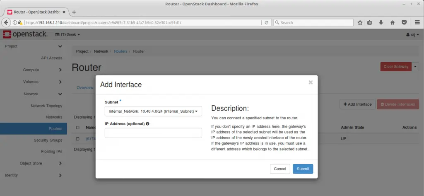Open the ITzGeek project dropdown
This screenshot has width=424, height=196.
pyautogui.click(x=67, y=35)
